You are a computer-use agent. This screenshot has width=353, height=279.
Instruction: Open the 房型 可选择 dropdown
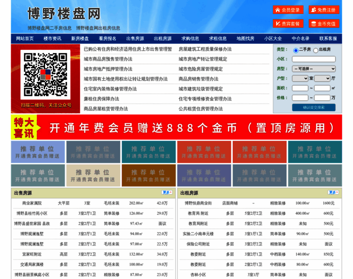(314, 69)
